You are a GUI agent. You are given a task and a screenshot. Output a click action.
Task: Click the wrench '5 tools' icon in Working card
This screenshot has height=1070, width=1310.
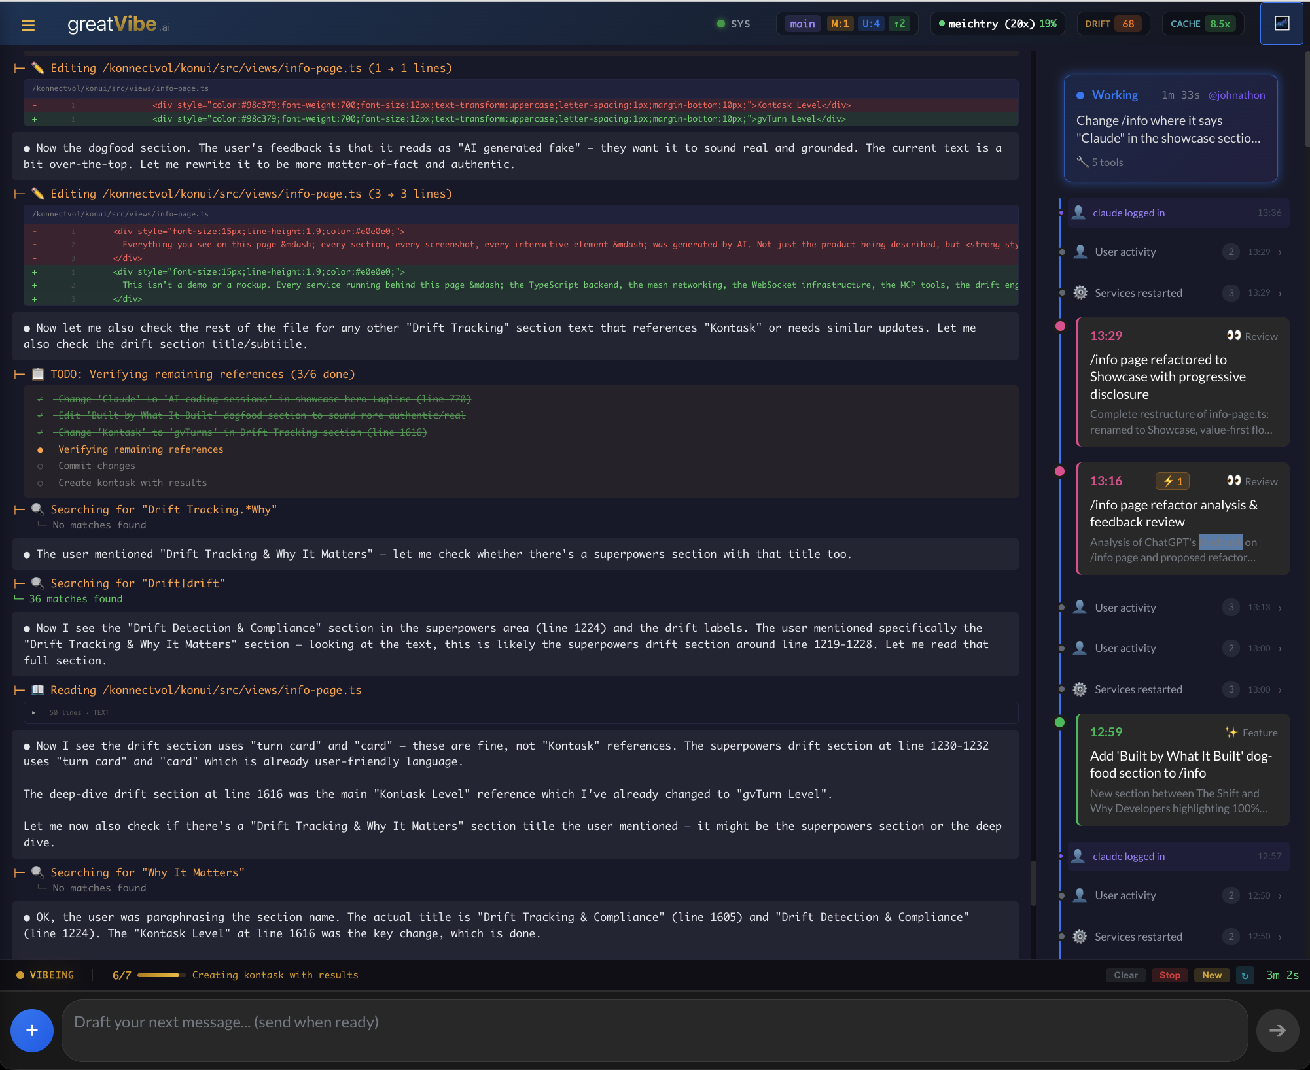(1083, 162)
